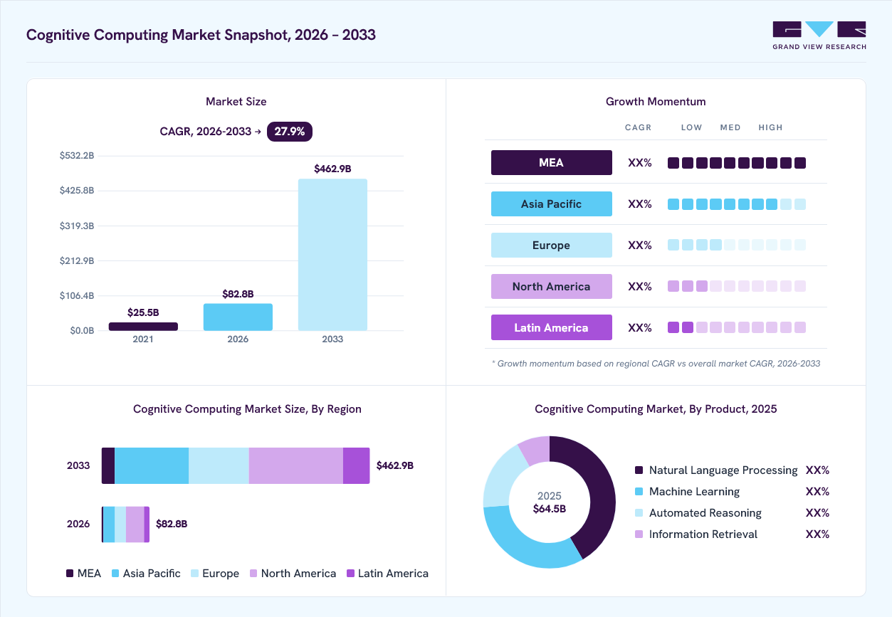Click the $462.9B label beside 2033 stacked bar

click(394, 465)
